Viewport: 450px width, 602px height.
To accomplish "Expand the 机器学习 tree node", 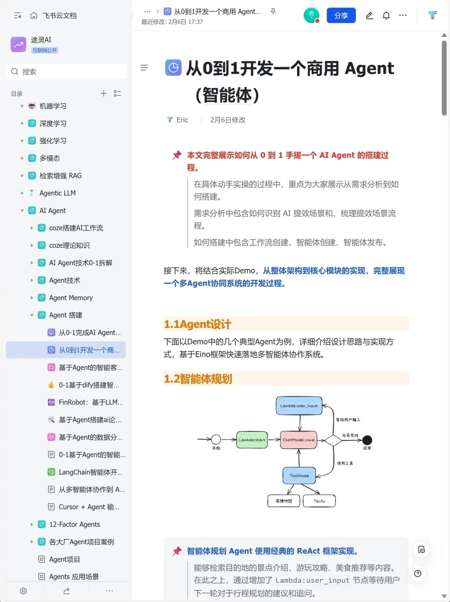I will 22,106.
